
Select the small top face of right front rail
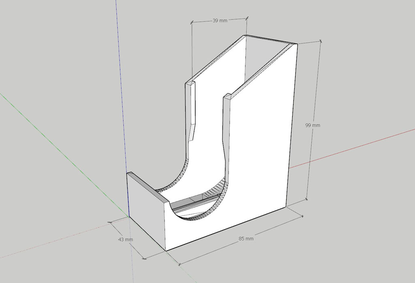[228, 96]
